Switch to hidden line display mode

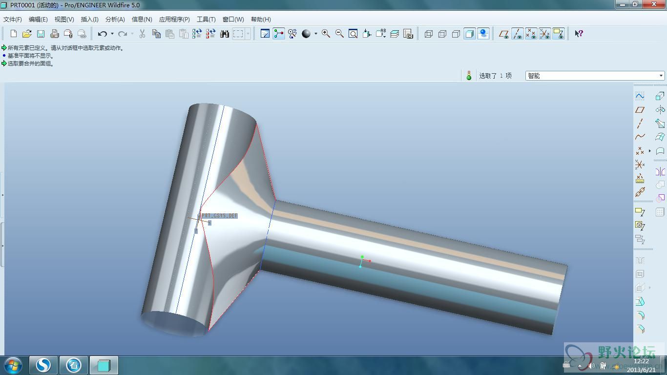(x=442, y=34)
